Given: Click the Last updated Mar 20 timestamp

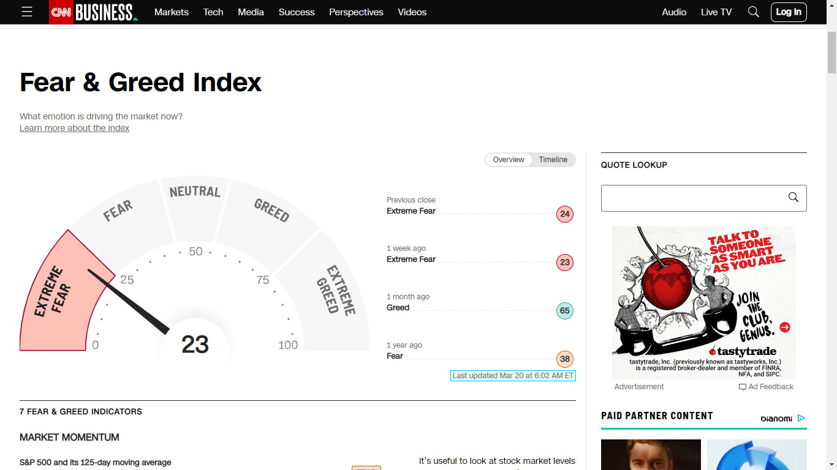Looking at the screenshot, I should [x=513, y=376].
